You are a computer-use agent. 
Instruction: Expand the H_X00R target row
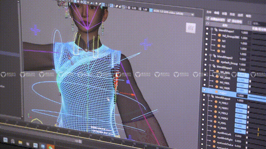[211, 126]
